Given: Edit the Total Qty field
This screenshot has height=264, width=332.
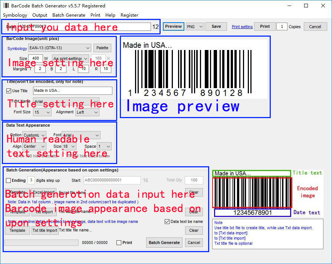Looking at the screenshot, I should click(194, 180).
